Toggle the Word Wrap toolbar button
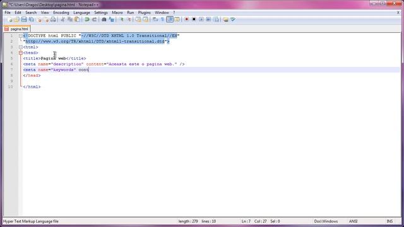This screenshot has height=227, width=404. (x=155, y=20)
